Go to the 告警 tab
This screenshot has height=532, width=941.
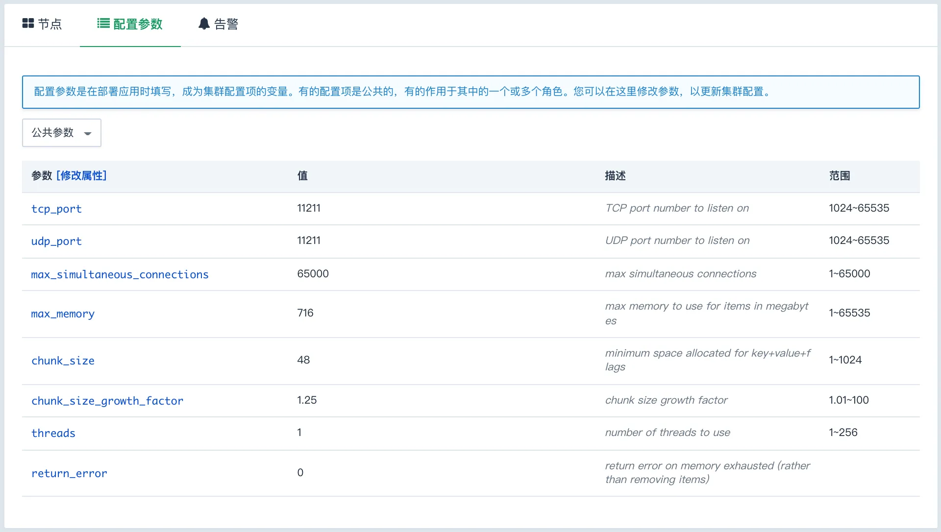click(218, 24)
